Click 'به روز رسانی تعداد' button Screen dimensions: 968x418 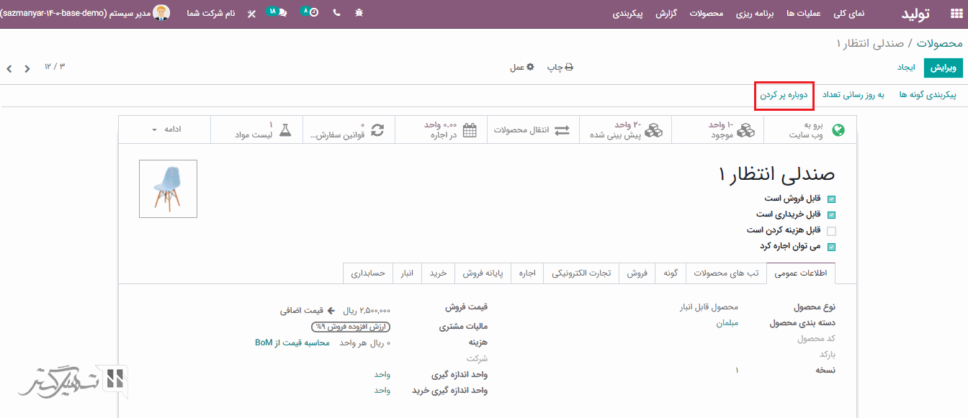853,95
